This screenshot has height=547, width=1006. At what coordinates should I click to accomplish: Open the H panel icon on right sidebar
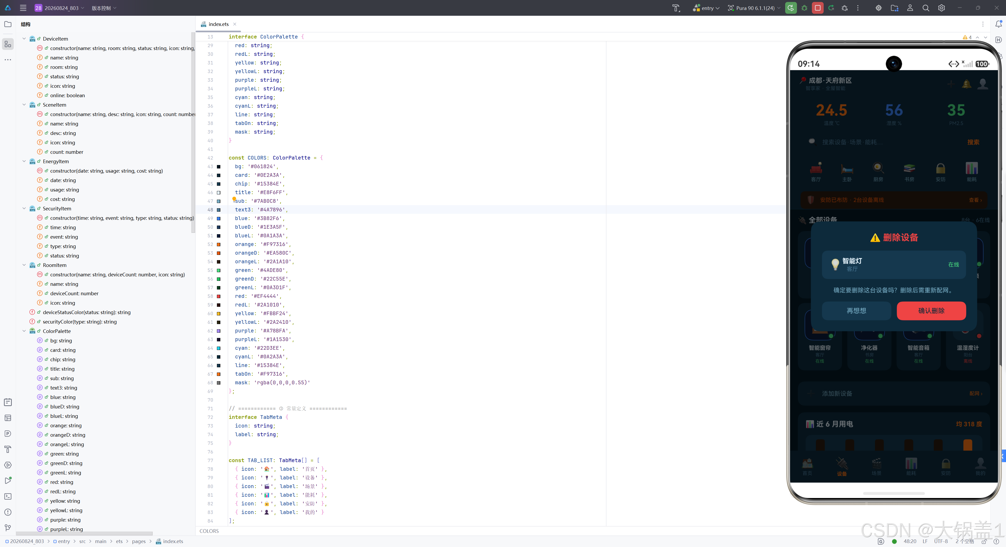999,40
